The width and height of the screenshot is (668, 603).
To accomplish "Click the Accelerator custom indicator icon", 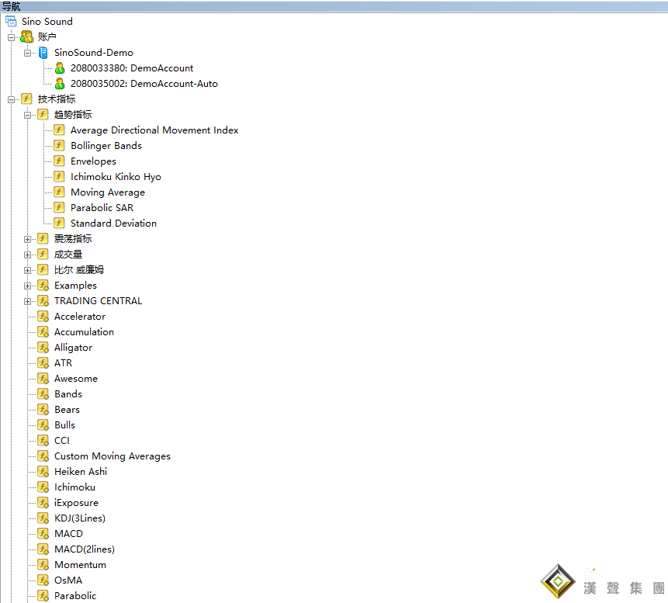I will 43,316.
